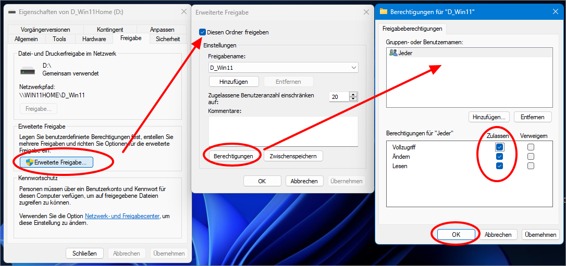Screen dimensions: 566x266
Task: Open the Vorgängerversionen tab
Action: [x=45, y=30]
